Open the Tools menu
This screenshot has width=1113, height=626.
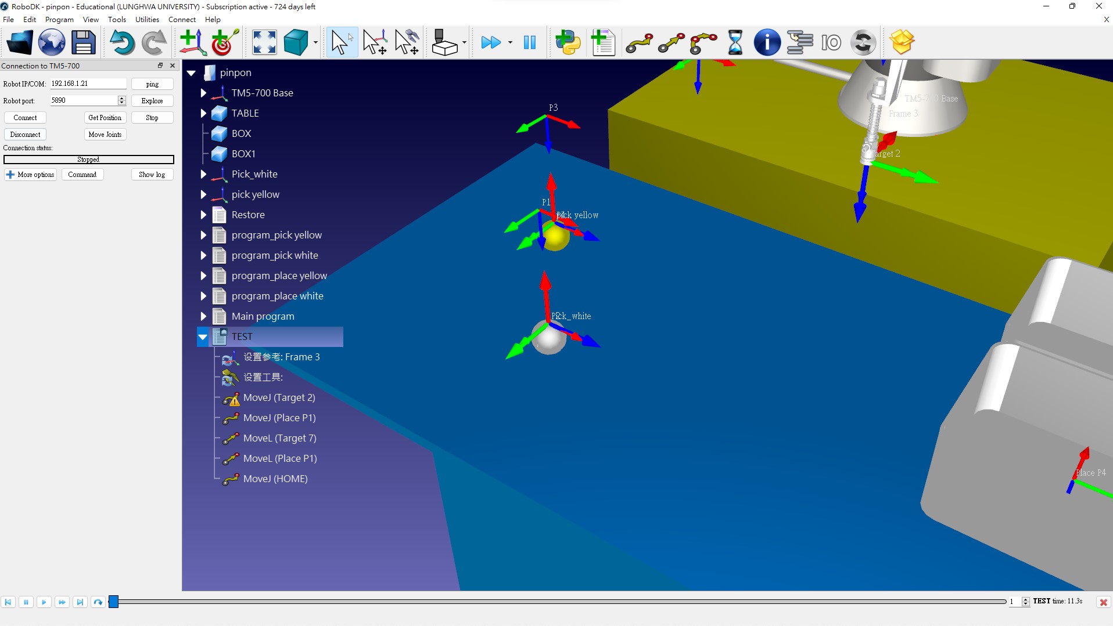(x=117, y=19)
